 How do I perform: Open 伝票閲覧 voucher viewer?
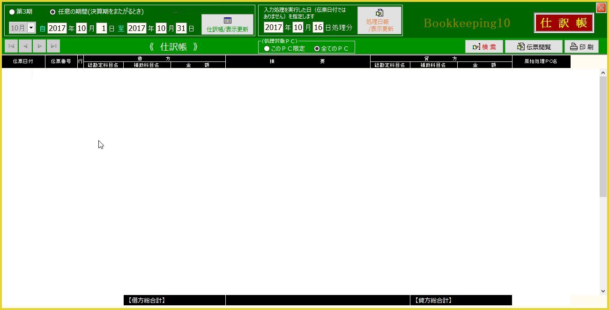(x=534, y=47)
